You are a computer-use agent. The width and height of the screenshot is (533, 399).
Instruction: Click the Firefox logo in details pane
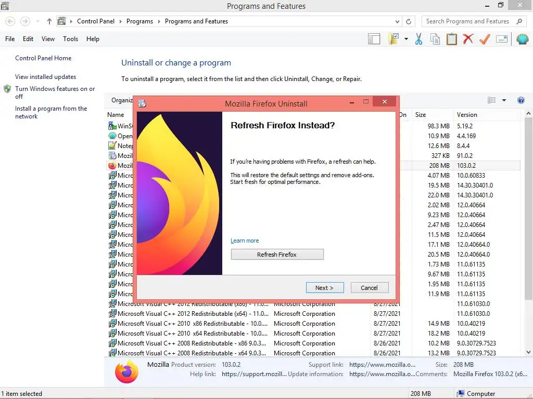pos(127,372)
